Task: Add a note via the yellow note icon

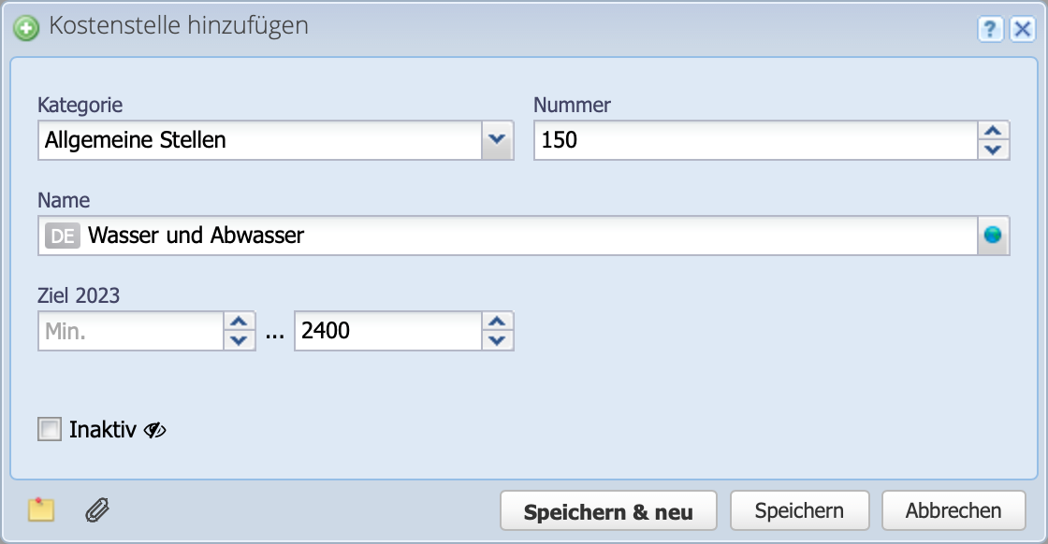Action: click(x=42, y=510)
